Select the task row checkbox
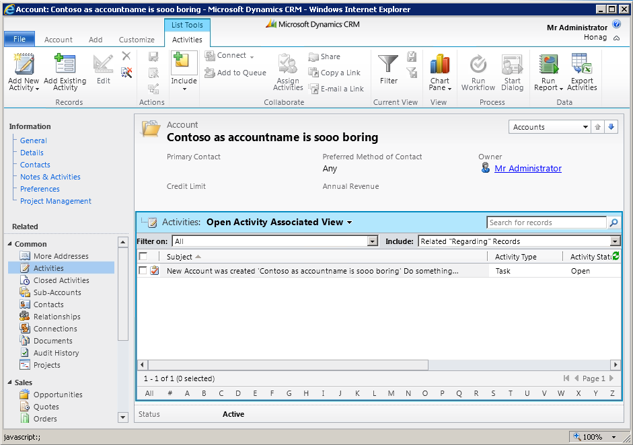This screenshot has height=445, width=633. 143,271
